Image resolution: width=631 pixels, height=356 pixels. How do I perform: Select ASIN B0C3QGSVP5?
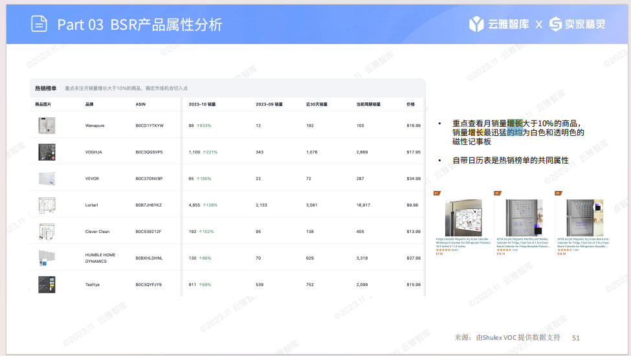click(149, 152)
